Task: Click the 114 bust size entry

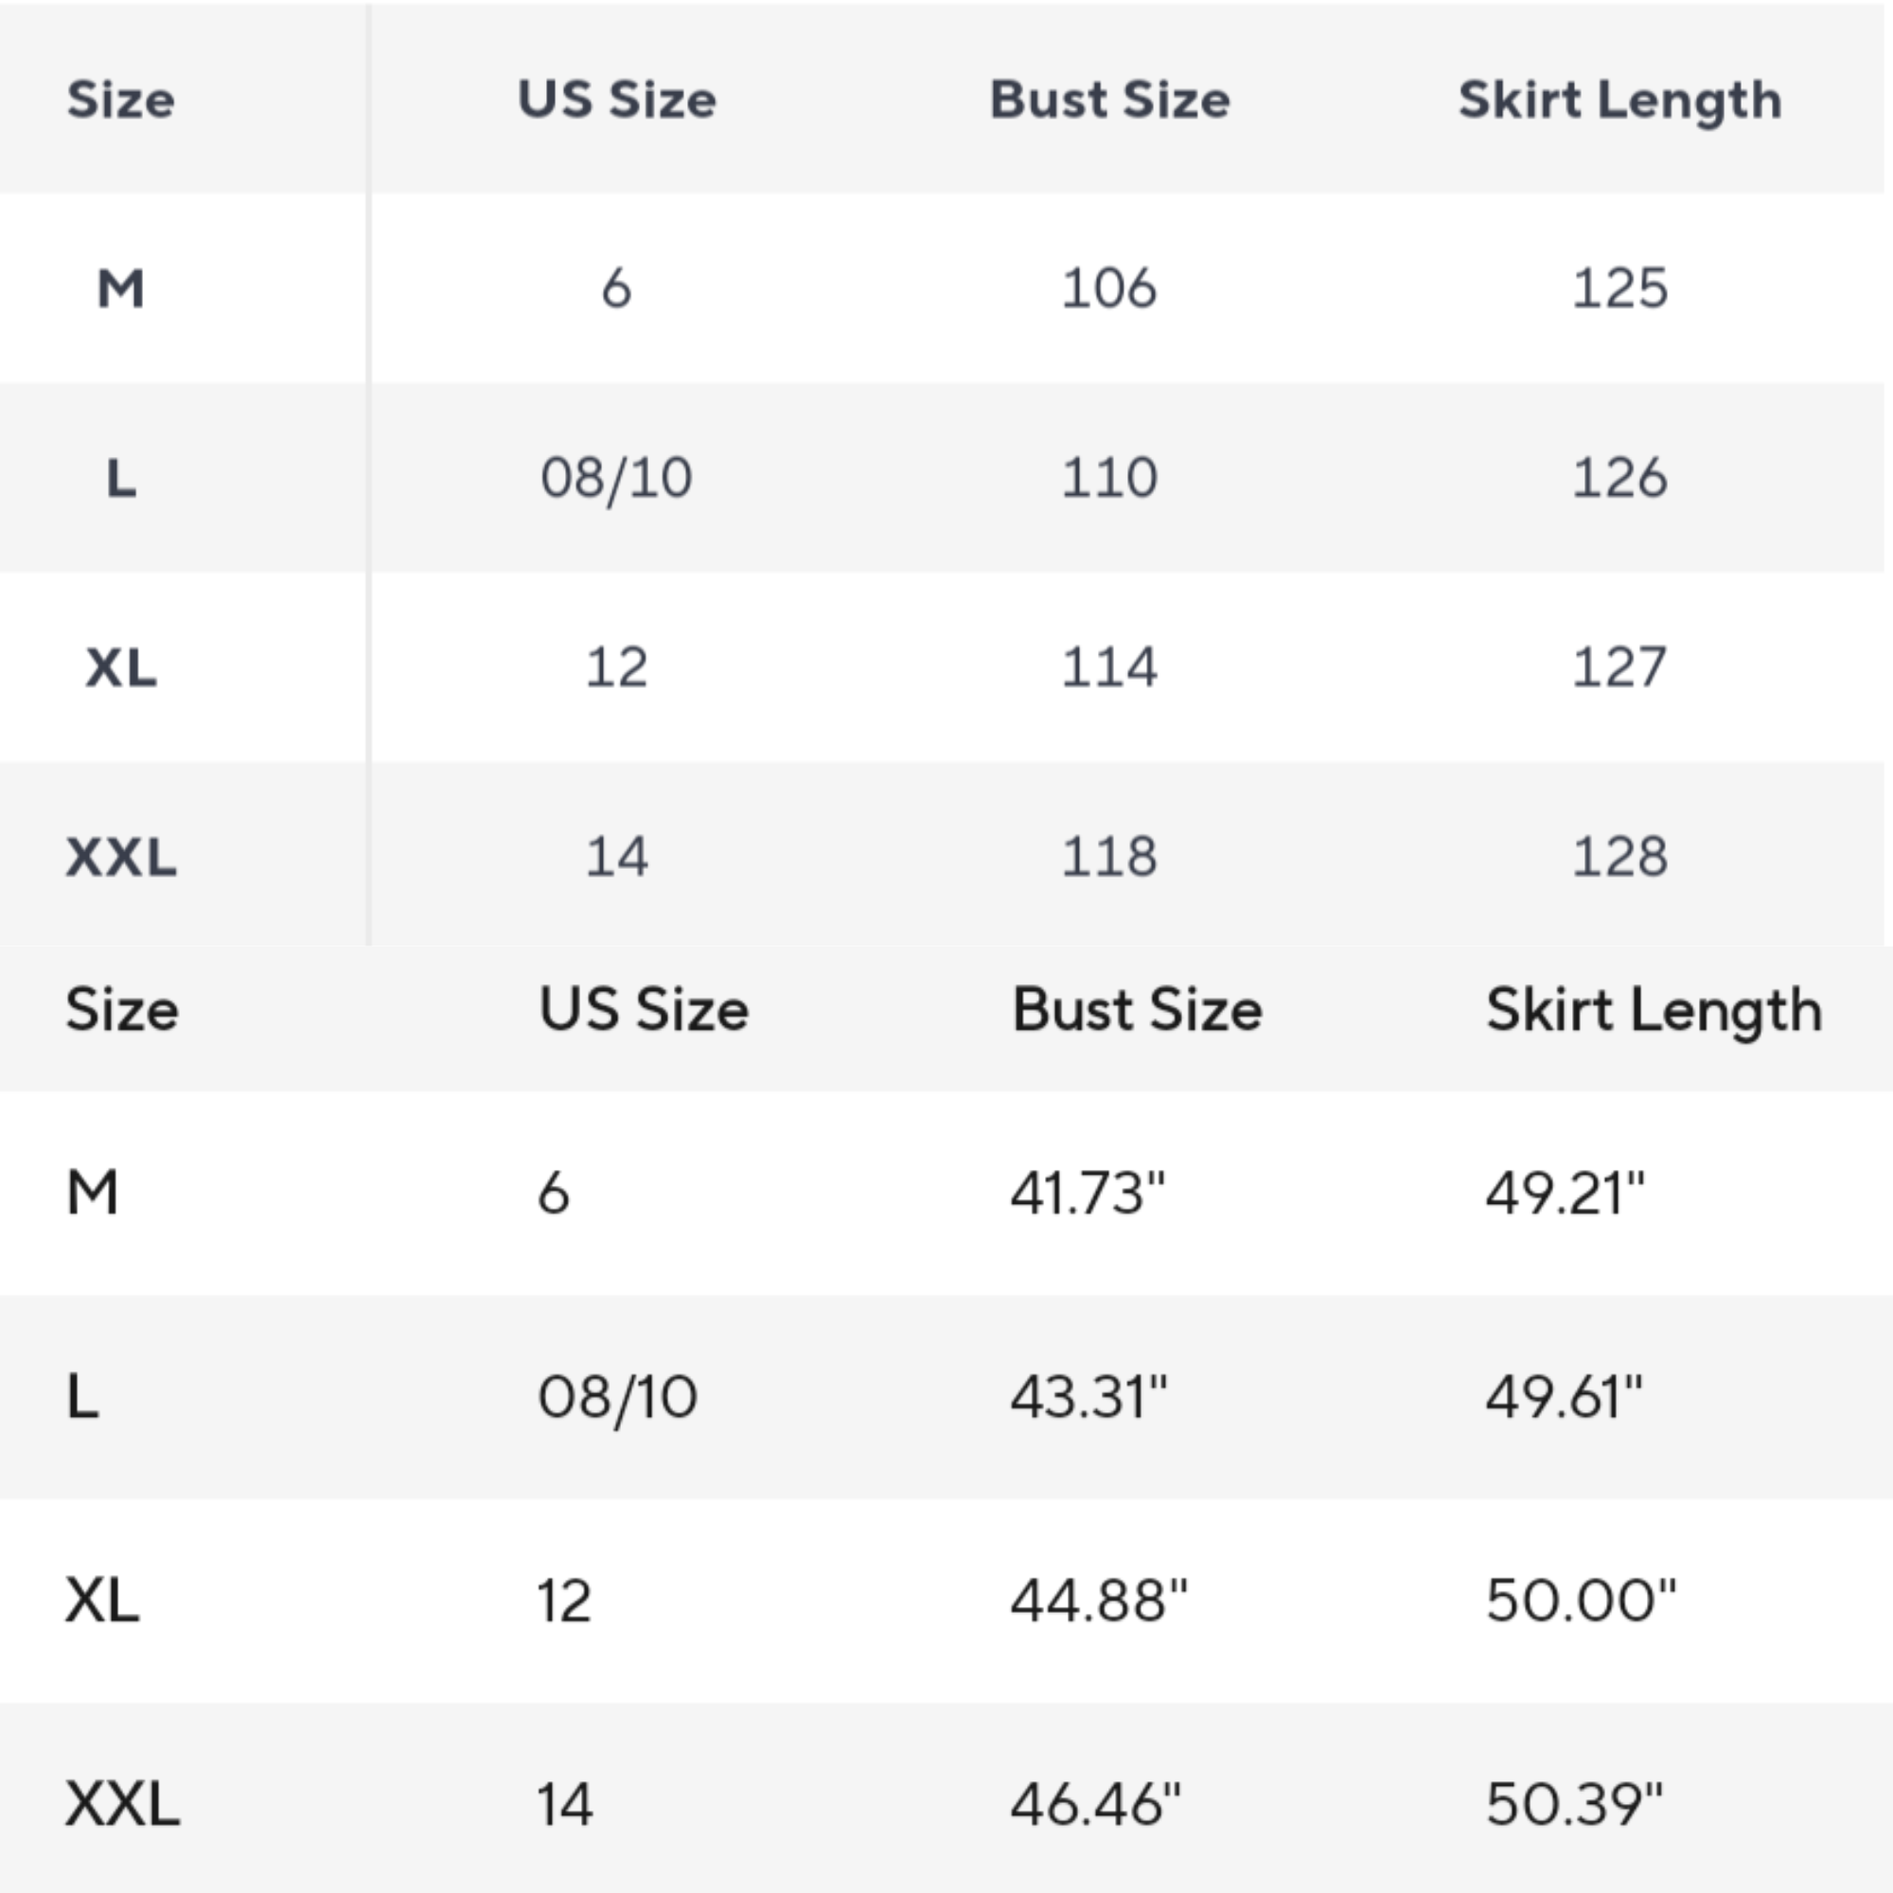Action: [1109, 667]
